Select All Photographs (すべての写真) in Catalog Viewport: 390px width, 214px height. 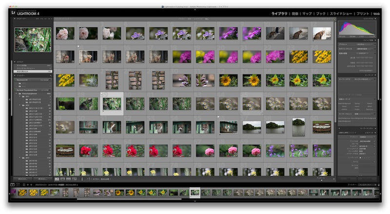(33, 65)
